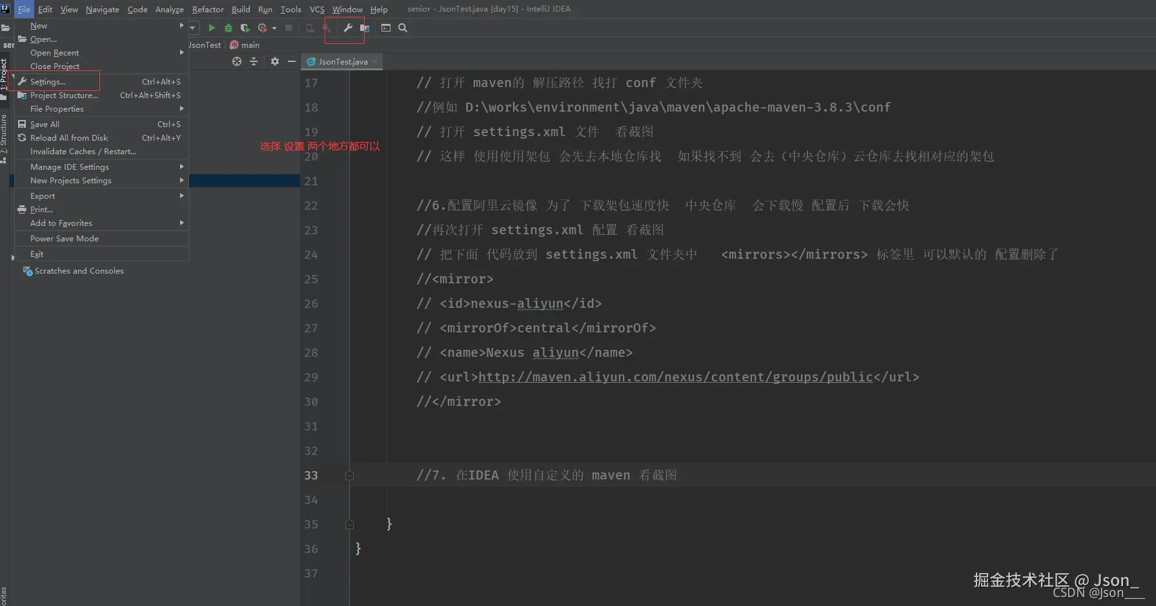The height and width of the screenshot is (606, 1156).
Task: Click the profiler run icon with clock
Action: [x=262, y=28]
